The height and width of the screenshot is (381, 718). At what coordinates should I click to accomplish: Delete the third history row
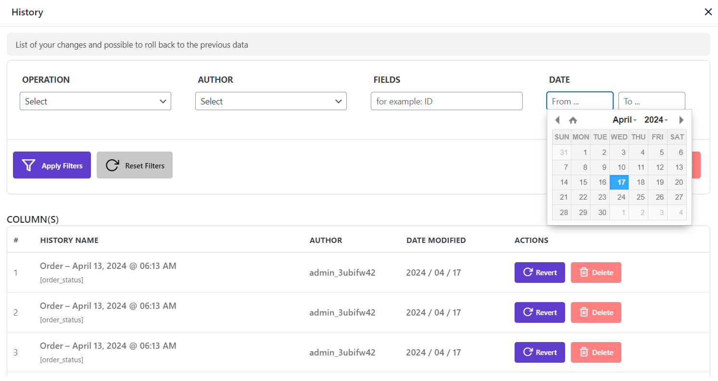tap(596, 352)
